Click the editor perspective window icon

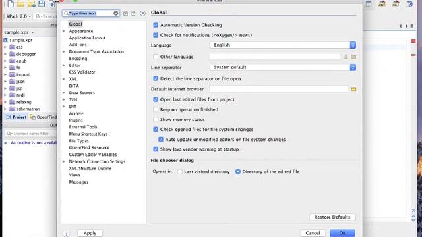pos(369,4)
